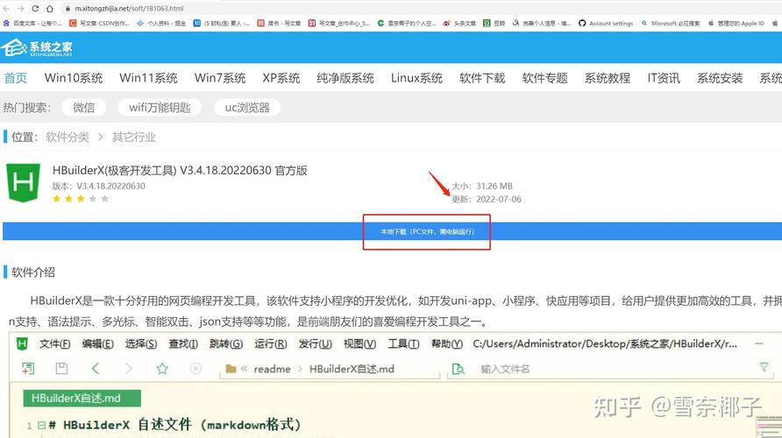
Task: Select the 首页 navigation tab
Action: (x=16, y=78)
